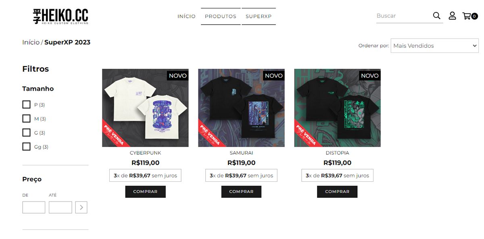This screenshot has height=239, width=484.
Task: Open the user account icon
Action: click(452, 16)
